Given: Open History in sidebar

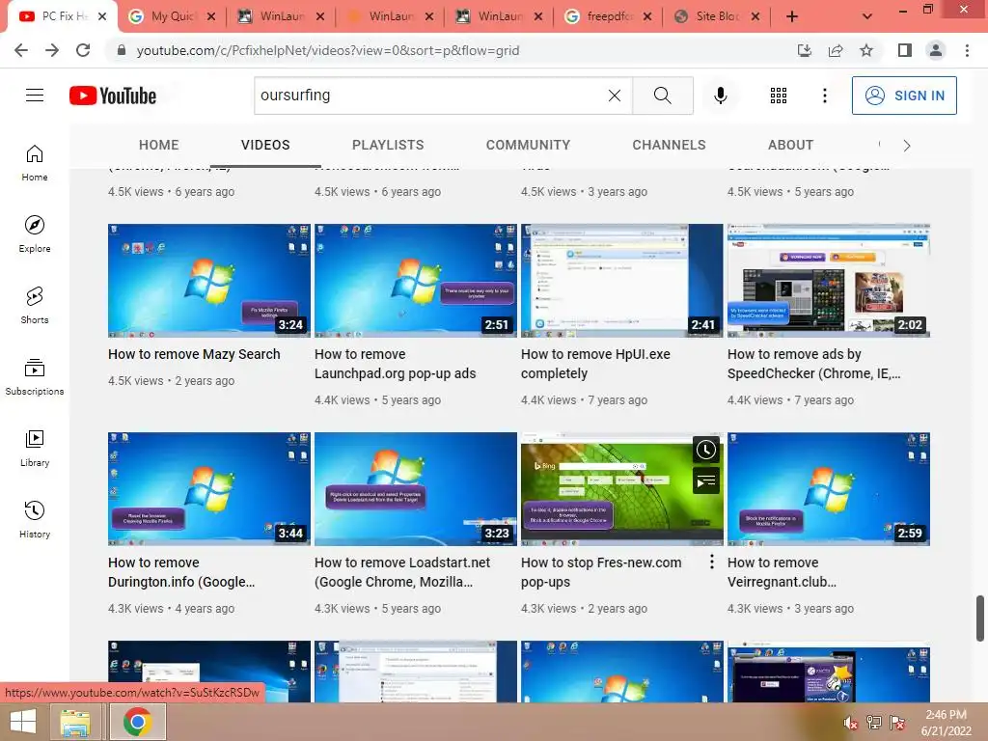Looking at the screenshot, I should (x=35, y=520).
